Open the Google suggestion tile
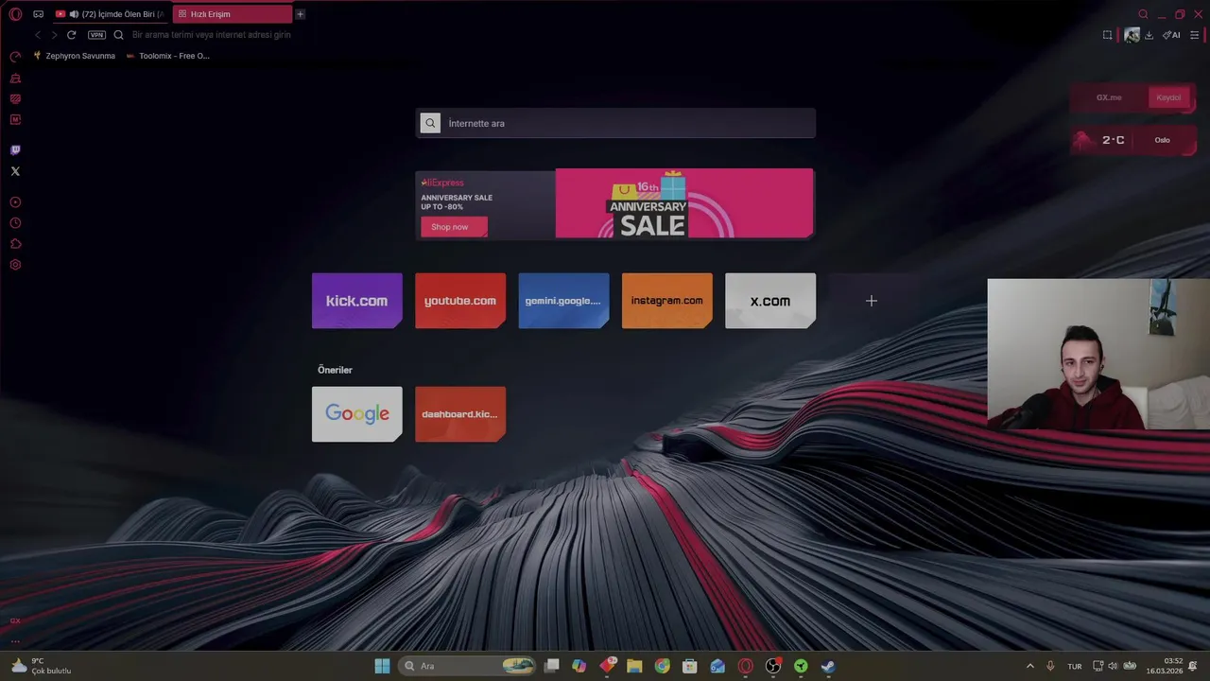This screenshot has width=1210, height=681. coord(357,414)
